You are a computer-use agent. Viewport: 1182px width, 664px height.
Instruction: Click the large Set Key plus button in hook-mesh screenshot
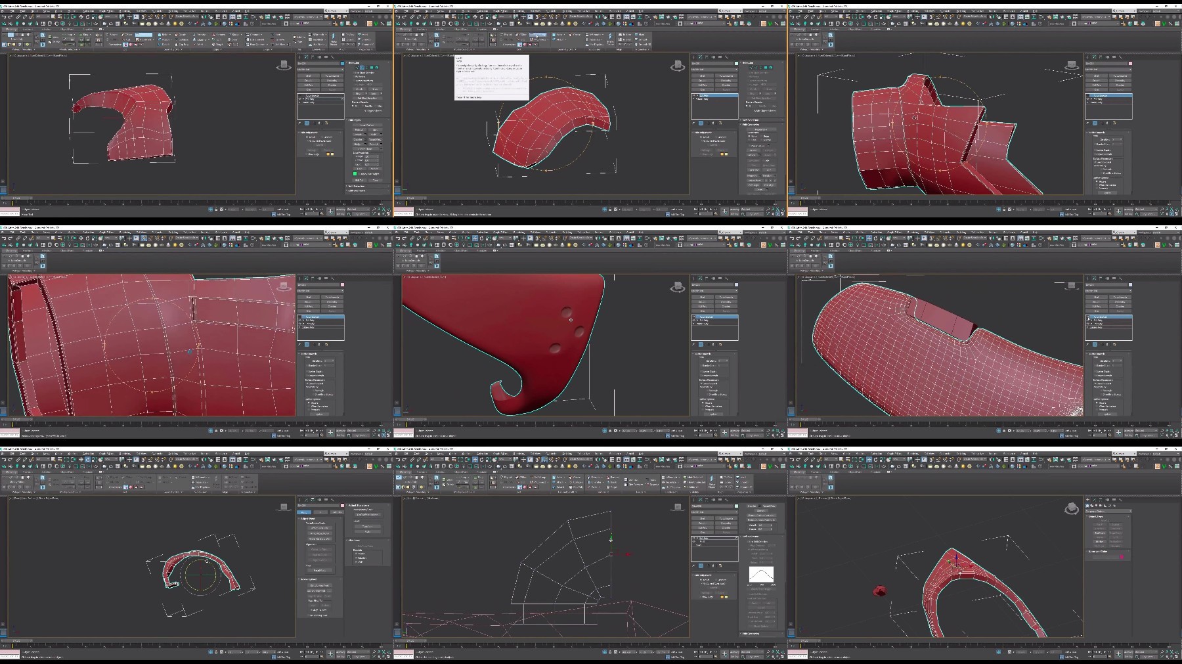330,211
